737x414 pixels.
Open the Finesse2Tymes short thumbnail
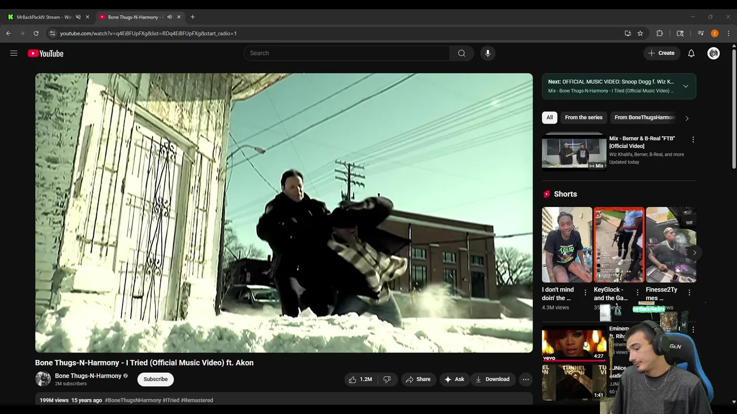click(x=671, y=244)
